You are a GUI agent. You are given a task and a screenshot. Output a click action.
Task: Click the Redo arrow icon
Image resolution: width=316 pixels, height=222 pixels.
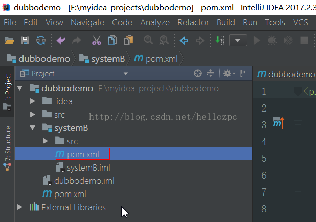(x=77, y=41)
